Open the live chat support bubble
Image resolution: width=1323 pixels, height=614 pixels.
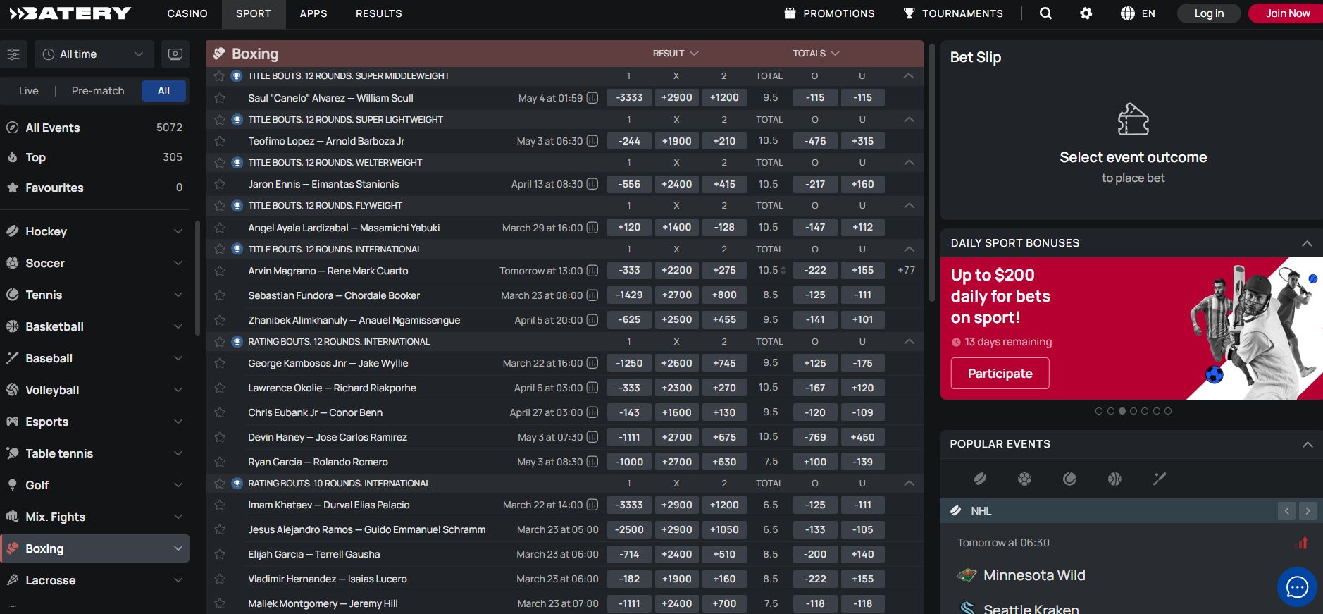1297,587
